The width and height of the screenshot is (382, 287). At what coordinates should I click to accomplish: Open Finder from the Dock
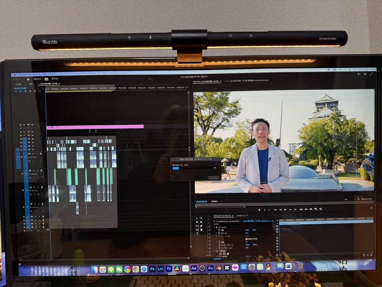pos(94,269)
